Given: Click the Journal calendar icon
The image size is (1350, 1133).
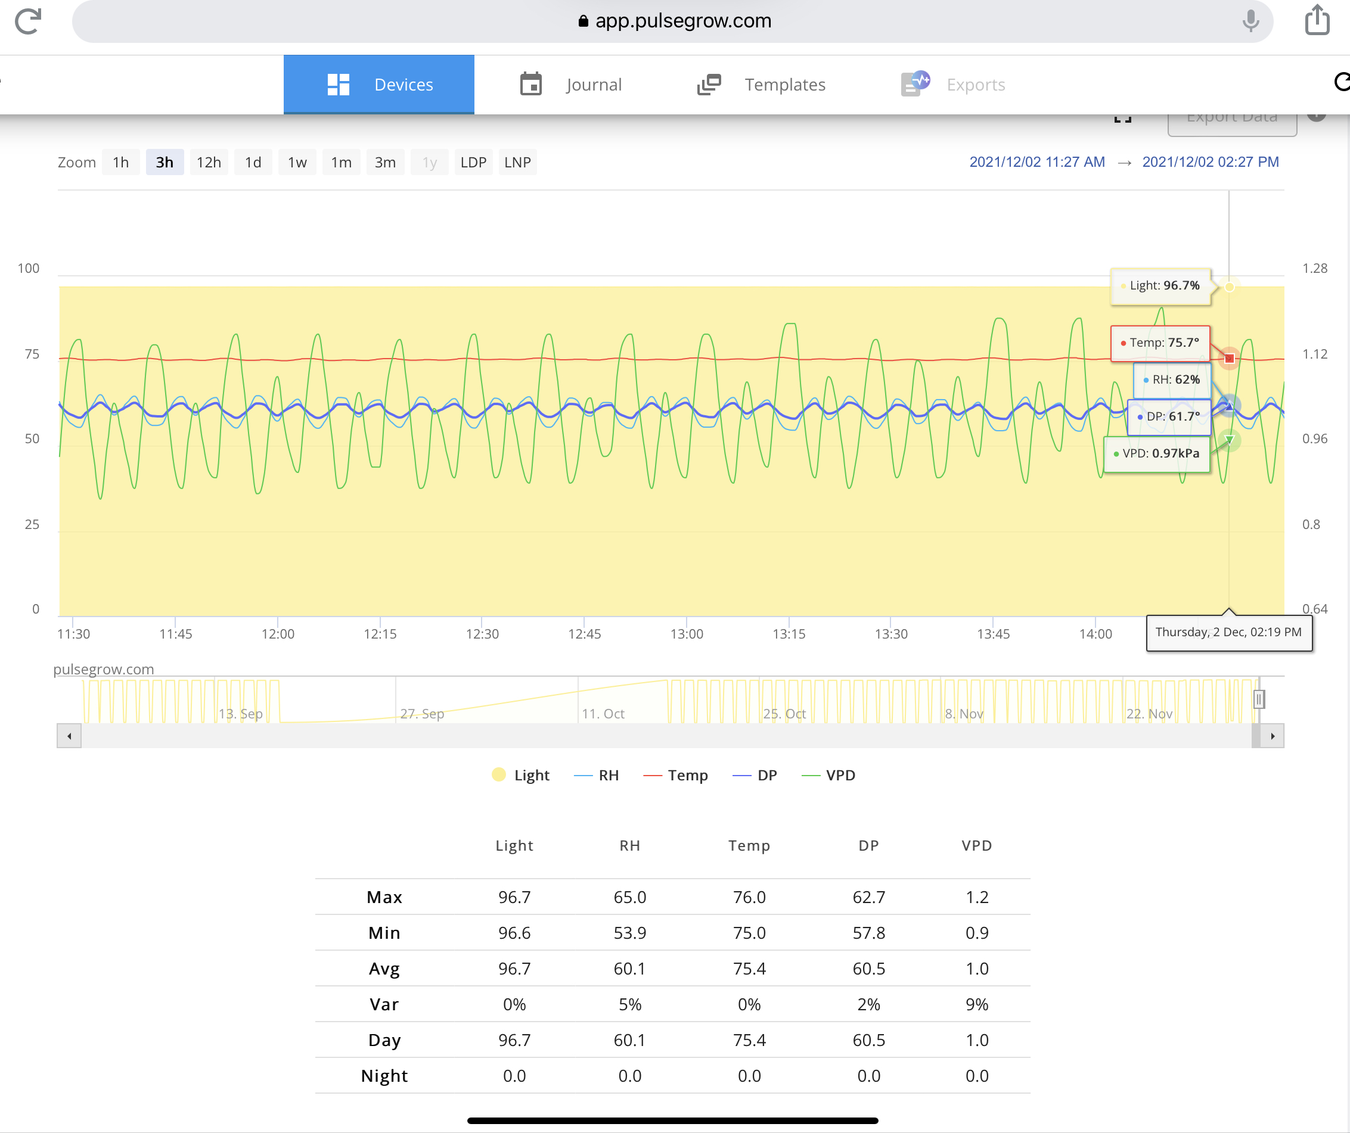Looking at the screenshot, I should click(x=531, y=84).
